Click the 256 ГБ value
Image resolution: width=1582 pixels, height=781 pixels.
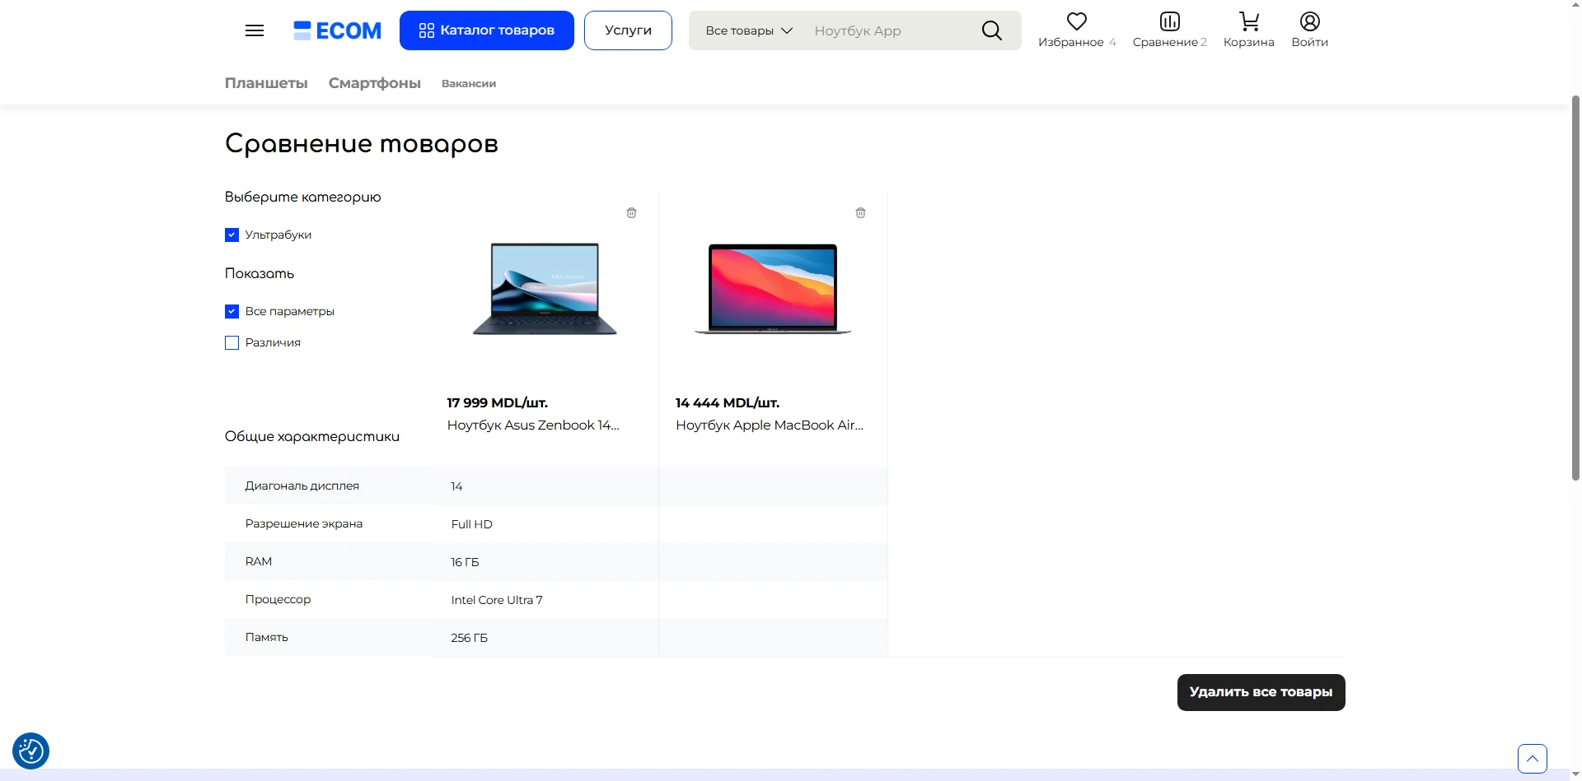470,638
